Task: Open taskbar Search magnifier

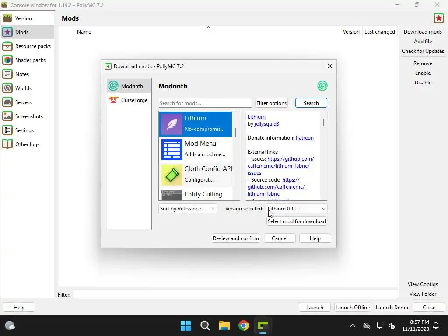Action: click(205, 325)
